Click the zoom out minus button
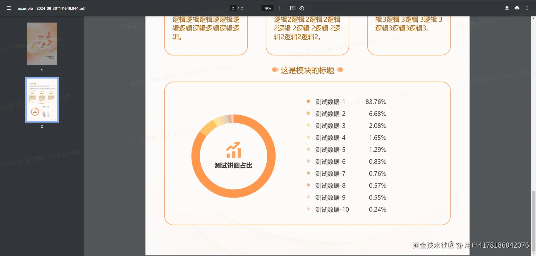This screenshot has height=256, width=536. click(x=255, y=8)
